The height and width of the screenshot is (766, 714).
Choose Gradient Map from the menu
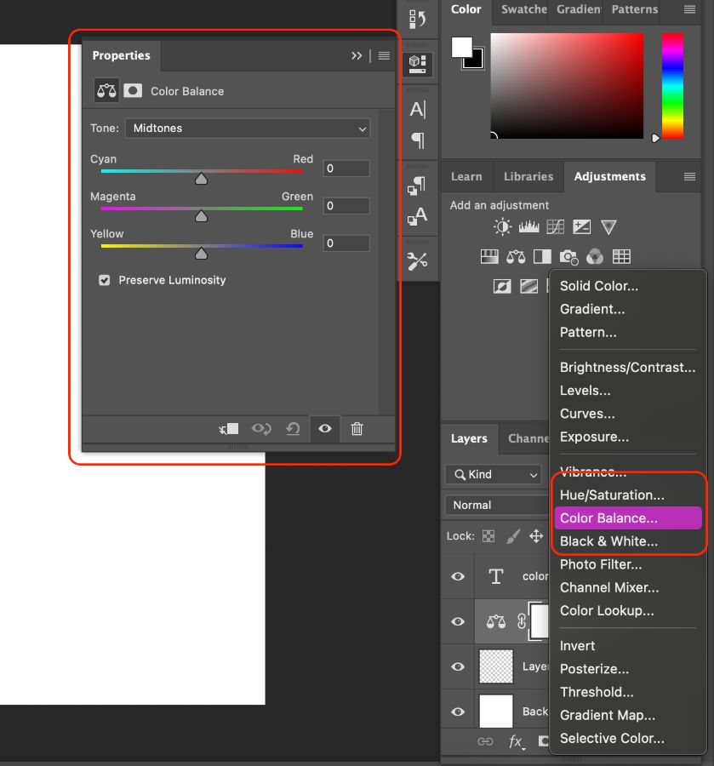[628, 715]
